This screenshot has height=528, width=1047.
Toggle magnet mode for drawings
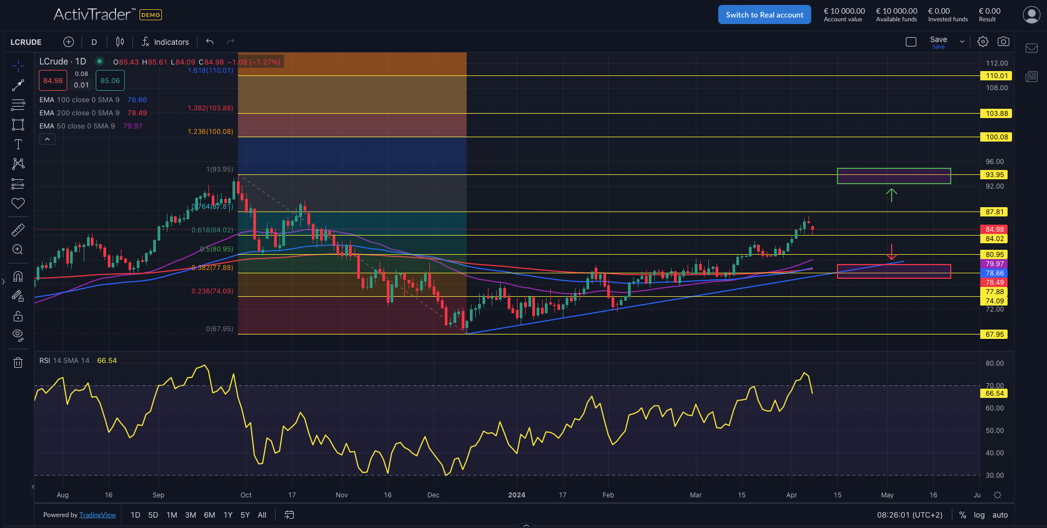click(18, 277)
